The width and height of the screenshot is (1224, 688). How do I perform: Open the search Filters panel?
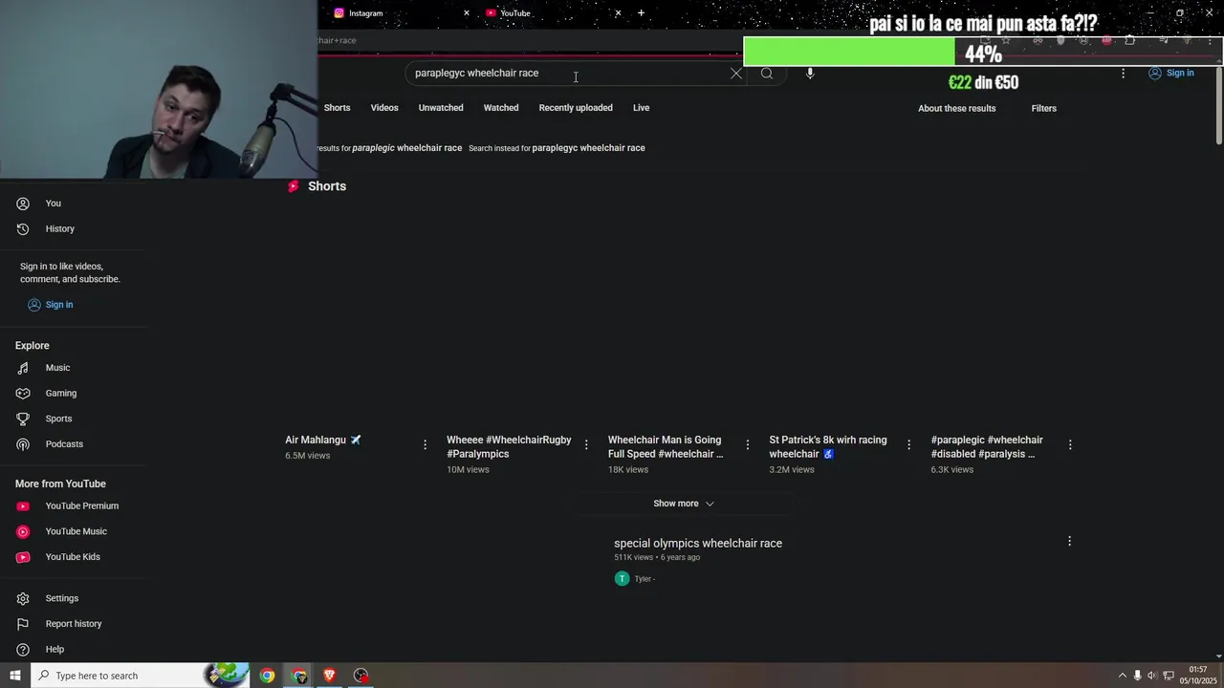coord(1044,109)
